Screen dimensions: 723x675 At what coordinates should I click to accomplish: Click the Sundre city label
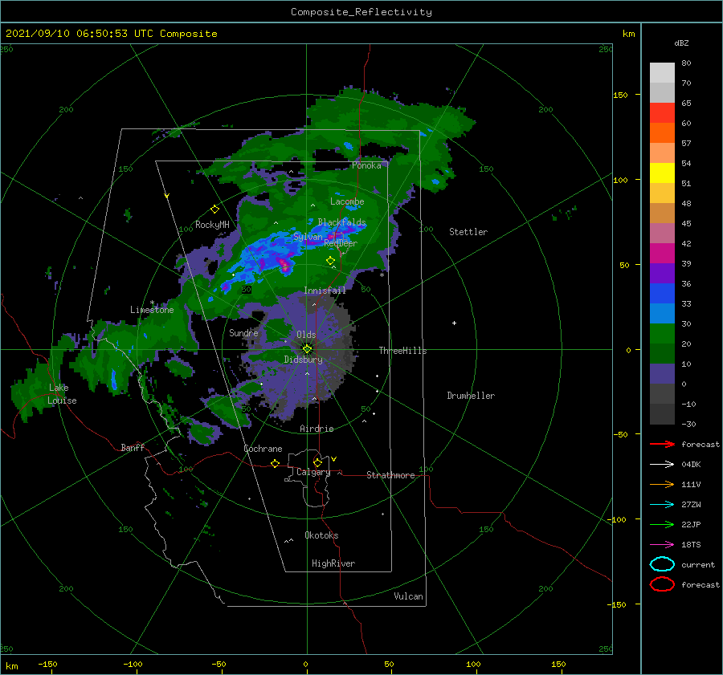(243, 332)
